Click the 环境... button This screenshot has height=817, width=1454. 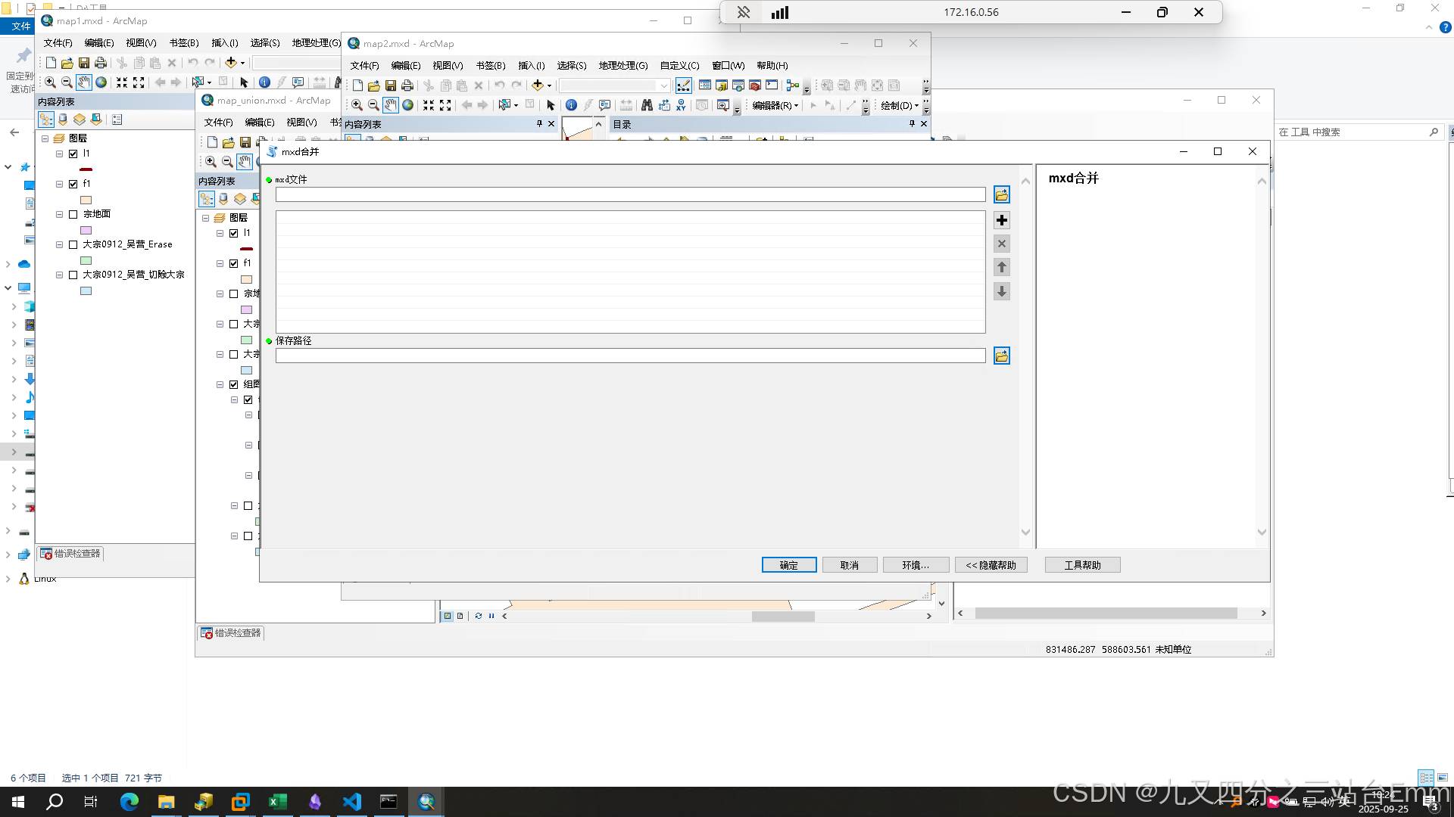(x=915, y=565)
